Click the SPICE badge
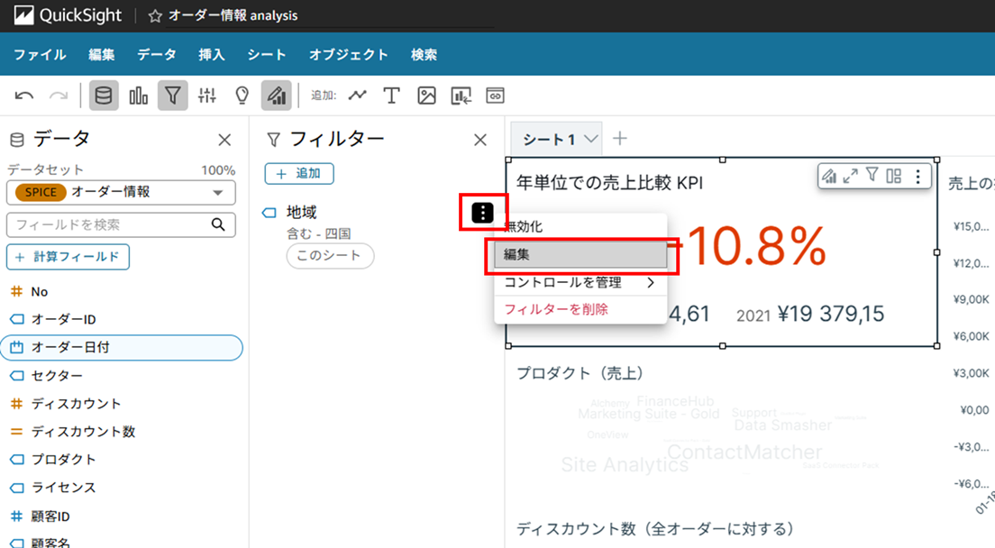 pyautogui.click(x=41, y=192)
